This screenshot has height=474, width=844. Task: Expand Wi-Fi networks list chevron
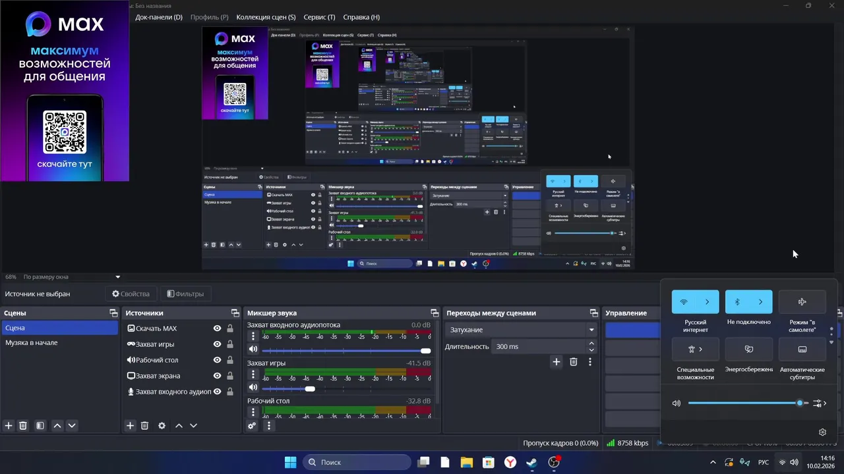coord(708,302)
